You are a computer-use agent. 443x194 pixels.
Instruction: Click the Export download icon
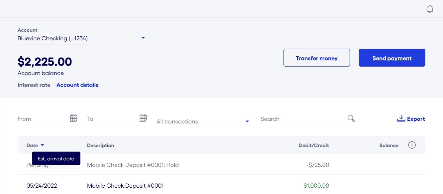point(401,118)
